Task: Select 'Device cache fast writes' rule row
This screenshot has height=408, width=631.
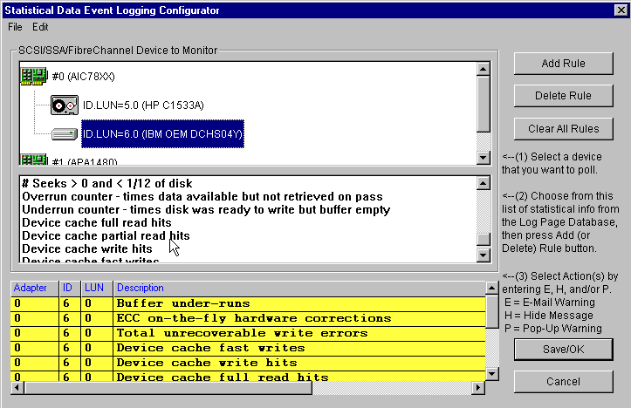Action: tap(248, 348)
